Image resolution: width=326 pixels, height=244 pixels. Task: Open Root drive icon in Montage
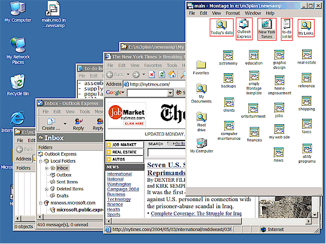point(201,122)
